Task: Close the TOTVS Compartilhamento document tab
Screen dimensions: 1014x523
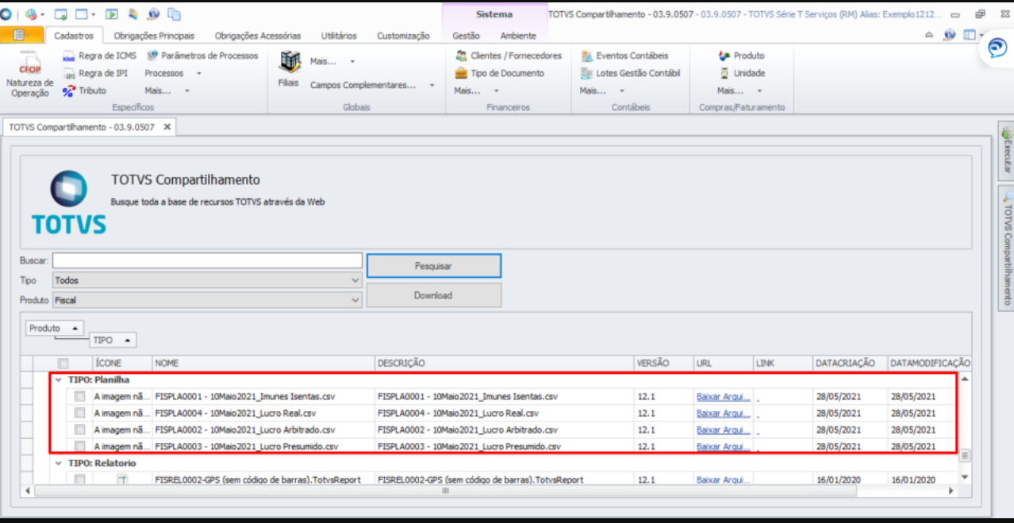Action: coord(167,127)
